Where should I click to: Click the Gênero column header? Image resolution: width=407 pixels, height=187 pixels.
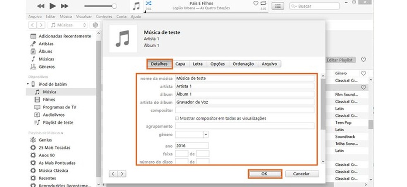pos(341,74)
